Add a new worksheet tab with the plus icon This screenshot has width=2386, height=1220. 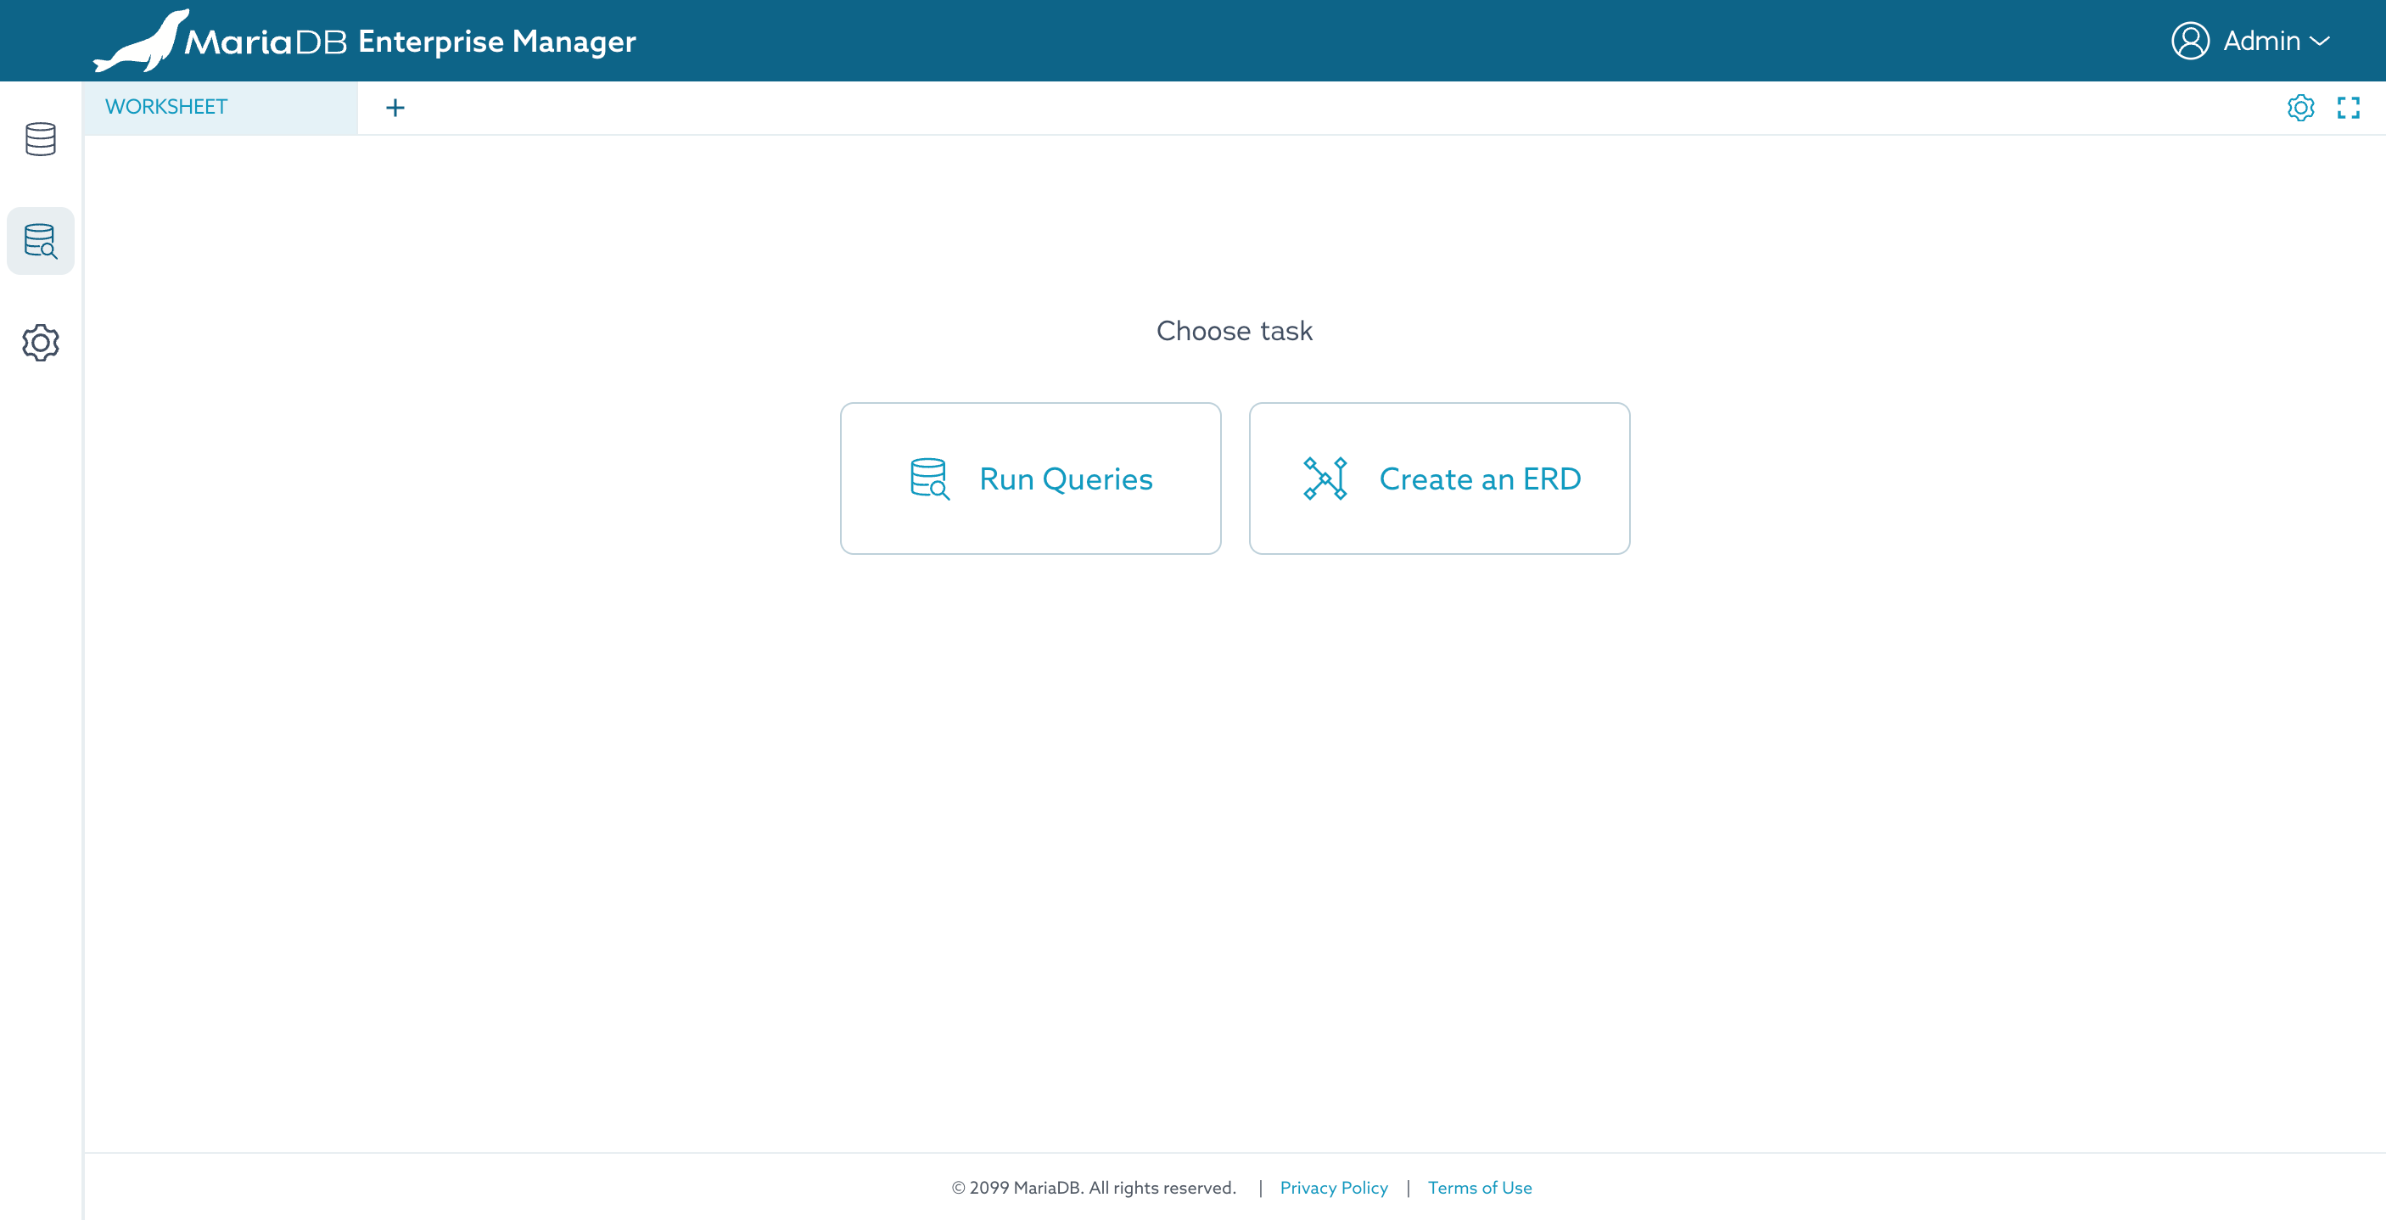[x=395, y=108]
